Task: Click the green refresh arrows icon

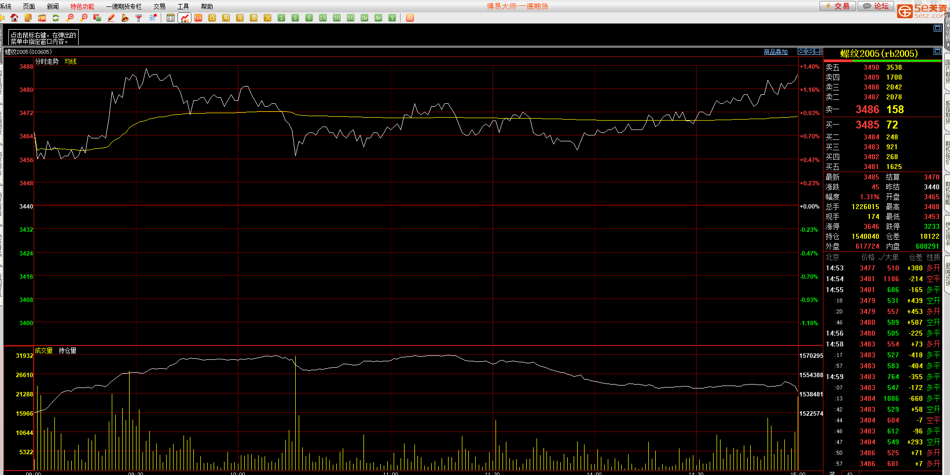Action: point(56,18)
